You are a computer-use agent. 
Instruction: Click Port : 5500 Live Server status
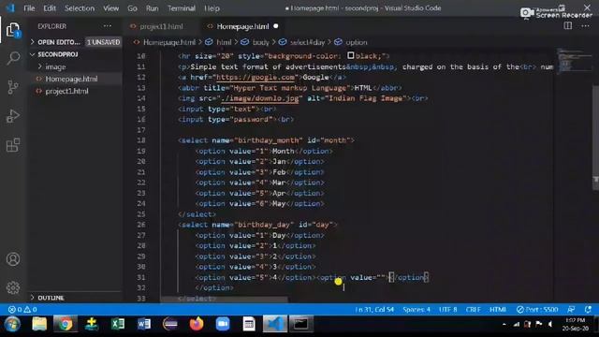[537, 310]
